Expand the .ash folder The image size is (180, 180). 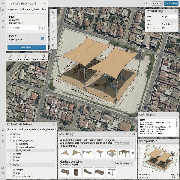point(11,137)
